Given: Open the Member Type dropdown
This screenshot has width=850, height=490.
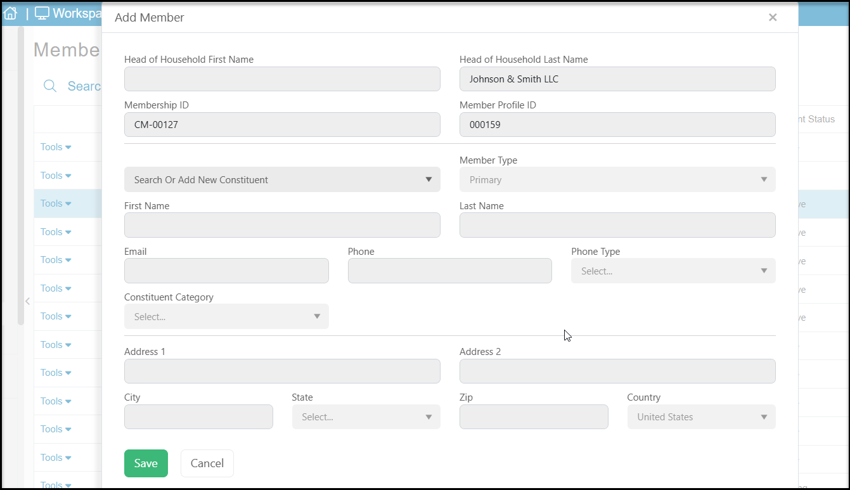Looking at the screenshot, I should [617, 180].
